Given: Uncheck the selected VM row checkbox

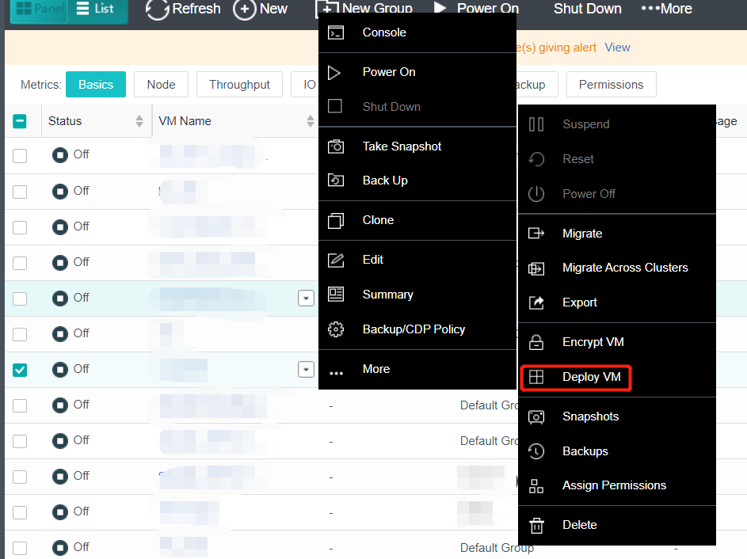Looking at the screenshot, I should 20,369.
